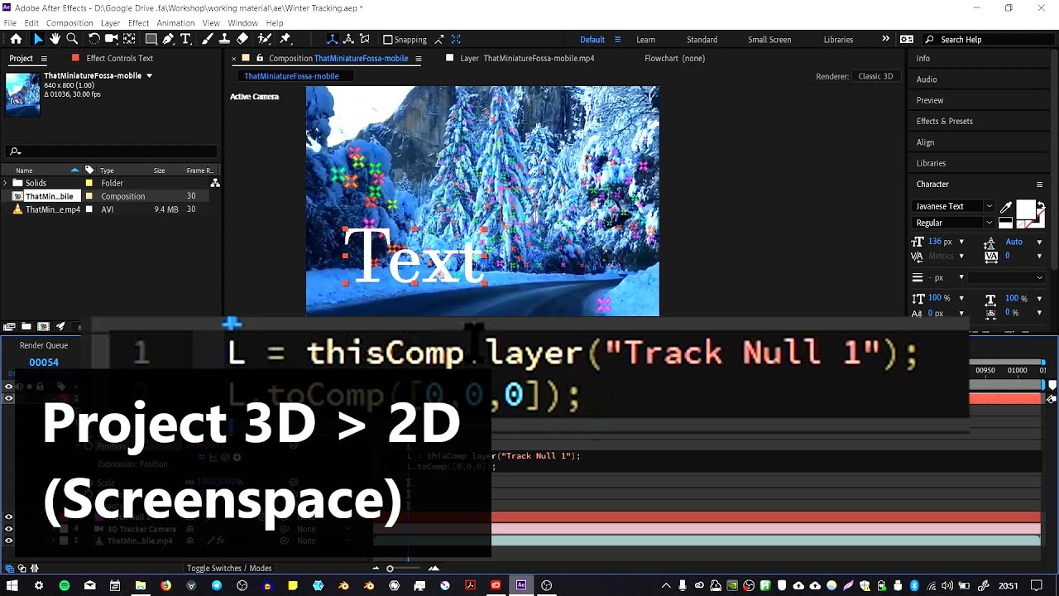Select the Pan Behind anchor point tool
The image size is (1059, 596).
pyautogui.click(x=129, y=39)
